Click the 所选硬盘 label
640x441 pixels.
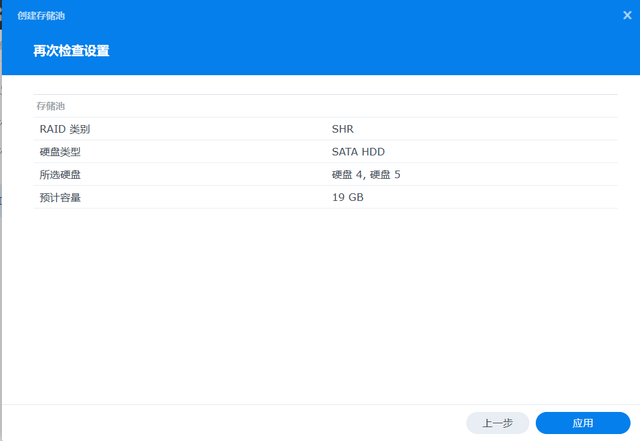click(x=60, y=175)
